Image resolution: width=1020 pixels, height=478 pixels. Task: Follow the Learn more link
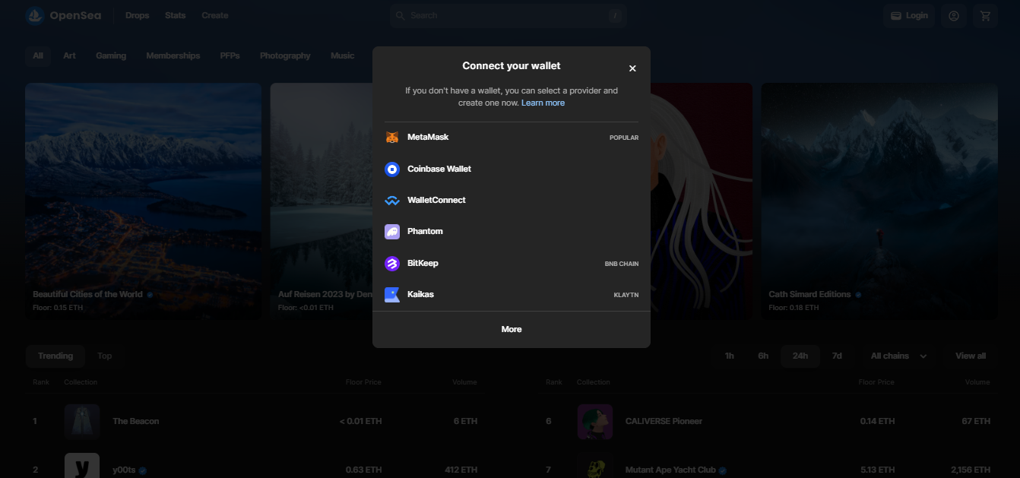[x=543, y=103]
